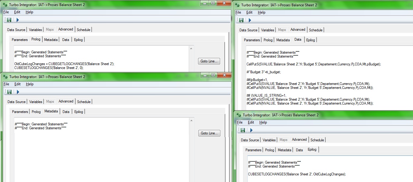Open File menu in the Data-tab window

[x=238, y=12]
